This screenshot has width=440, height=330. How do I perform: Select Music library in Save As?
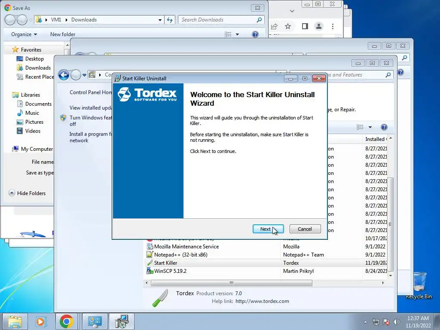[x=32, y=113]
